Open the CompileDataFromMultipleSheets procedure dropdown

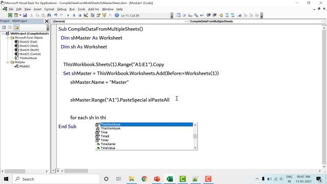(x=322, y=21)
